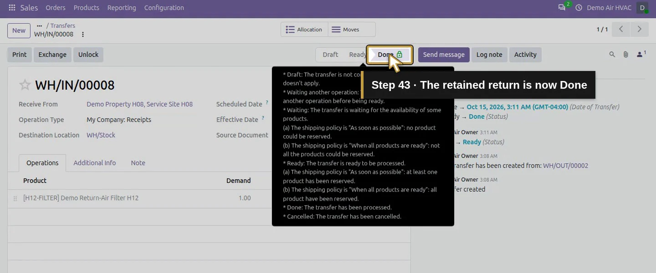The width and height of the screenshot is (656, 273).
Task: Open the Orders menu
Action: click(x=56, y=8)
